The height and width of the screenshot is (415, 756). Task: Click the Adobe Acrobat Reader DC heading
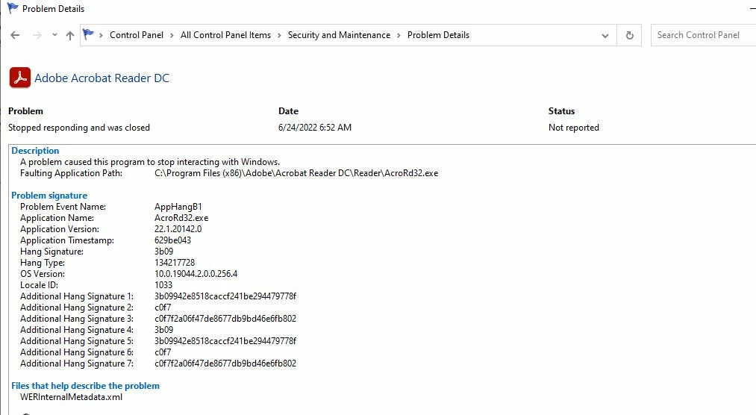(101, 78)
